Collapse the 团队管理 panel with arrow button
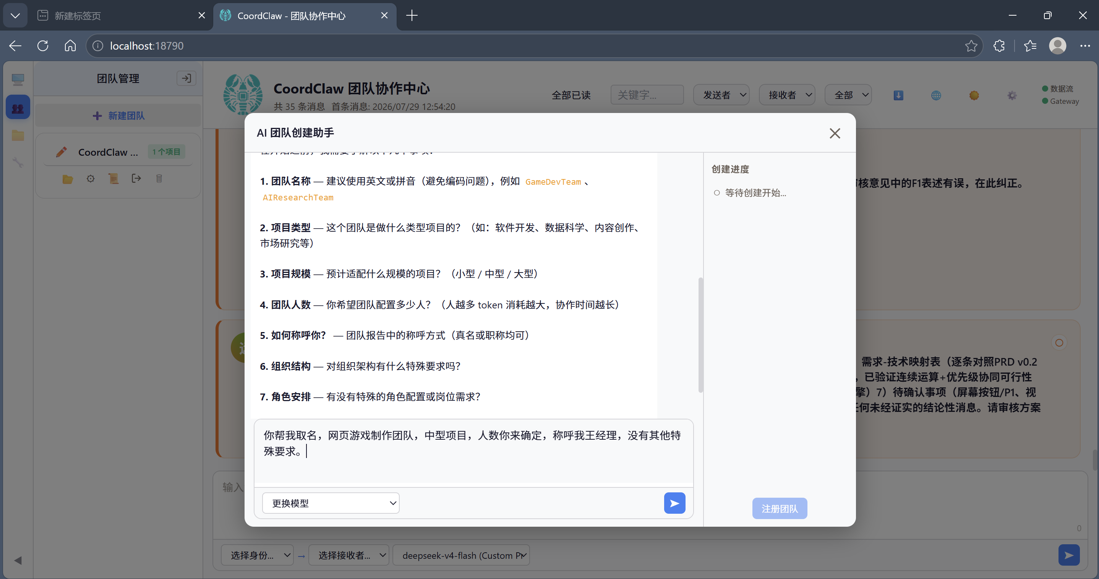The image size is (1099, 579). point(186,78)
